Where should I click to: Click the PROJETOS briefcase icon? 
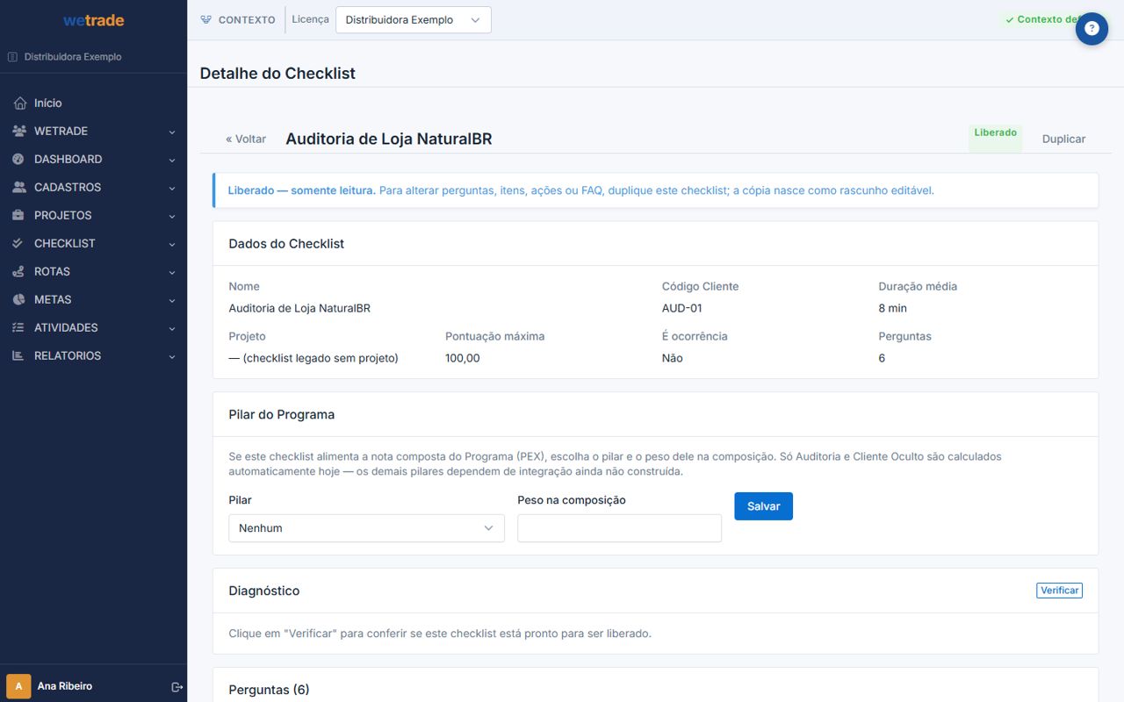19,215
